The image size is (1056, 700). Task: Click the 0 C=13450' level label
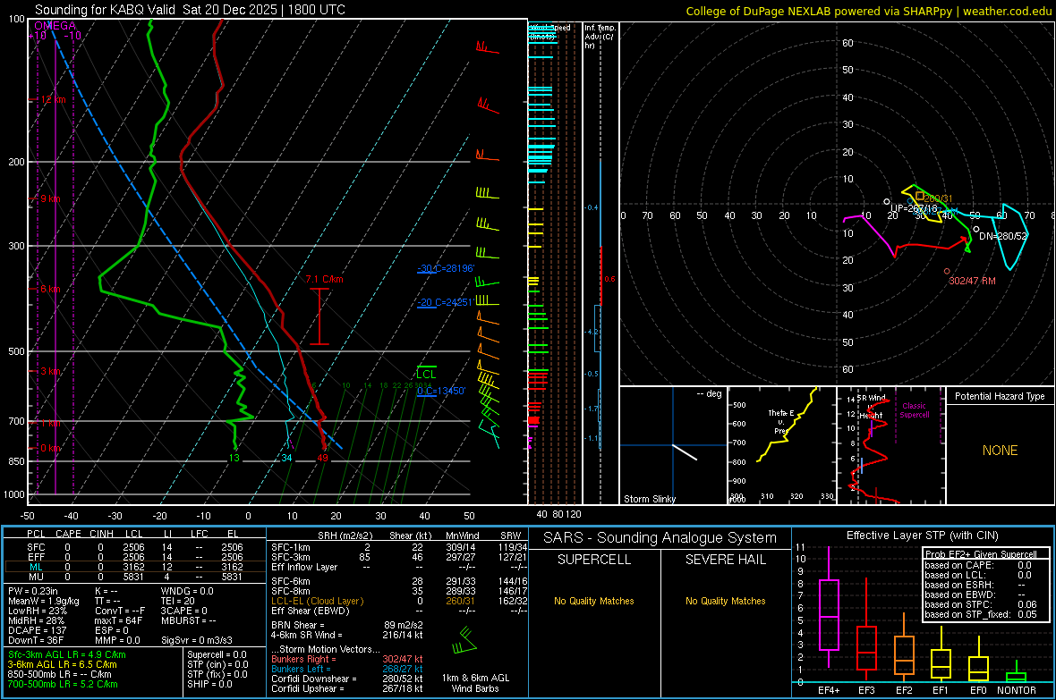(441, 391)
